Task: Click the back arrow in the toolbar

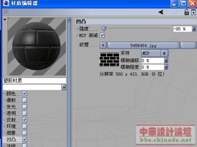Action: click(x=161, y=12)
